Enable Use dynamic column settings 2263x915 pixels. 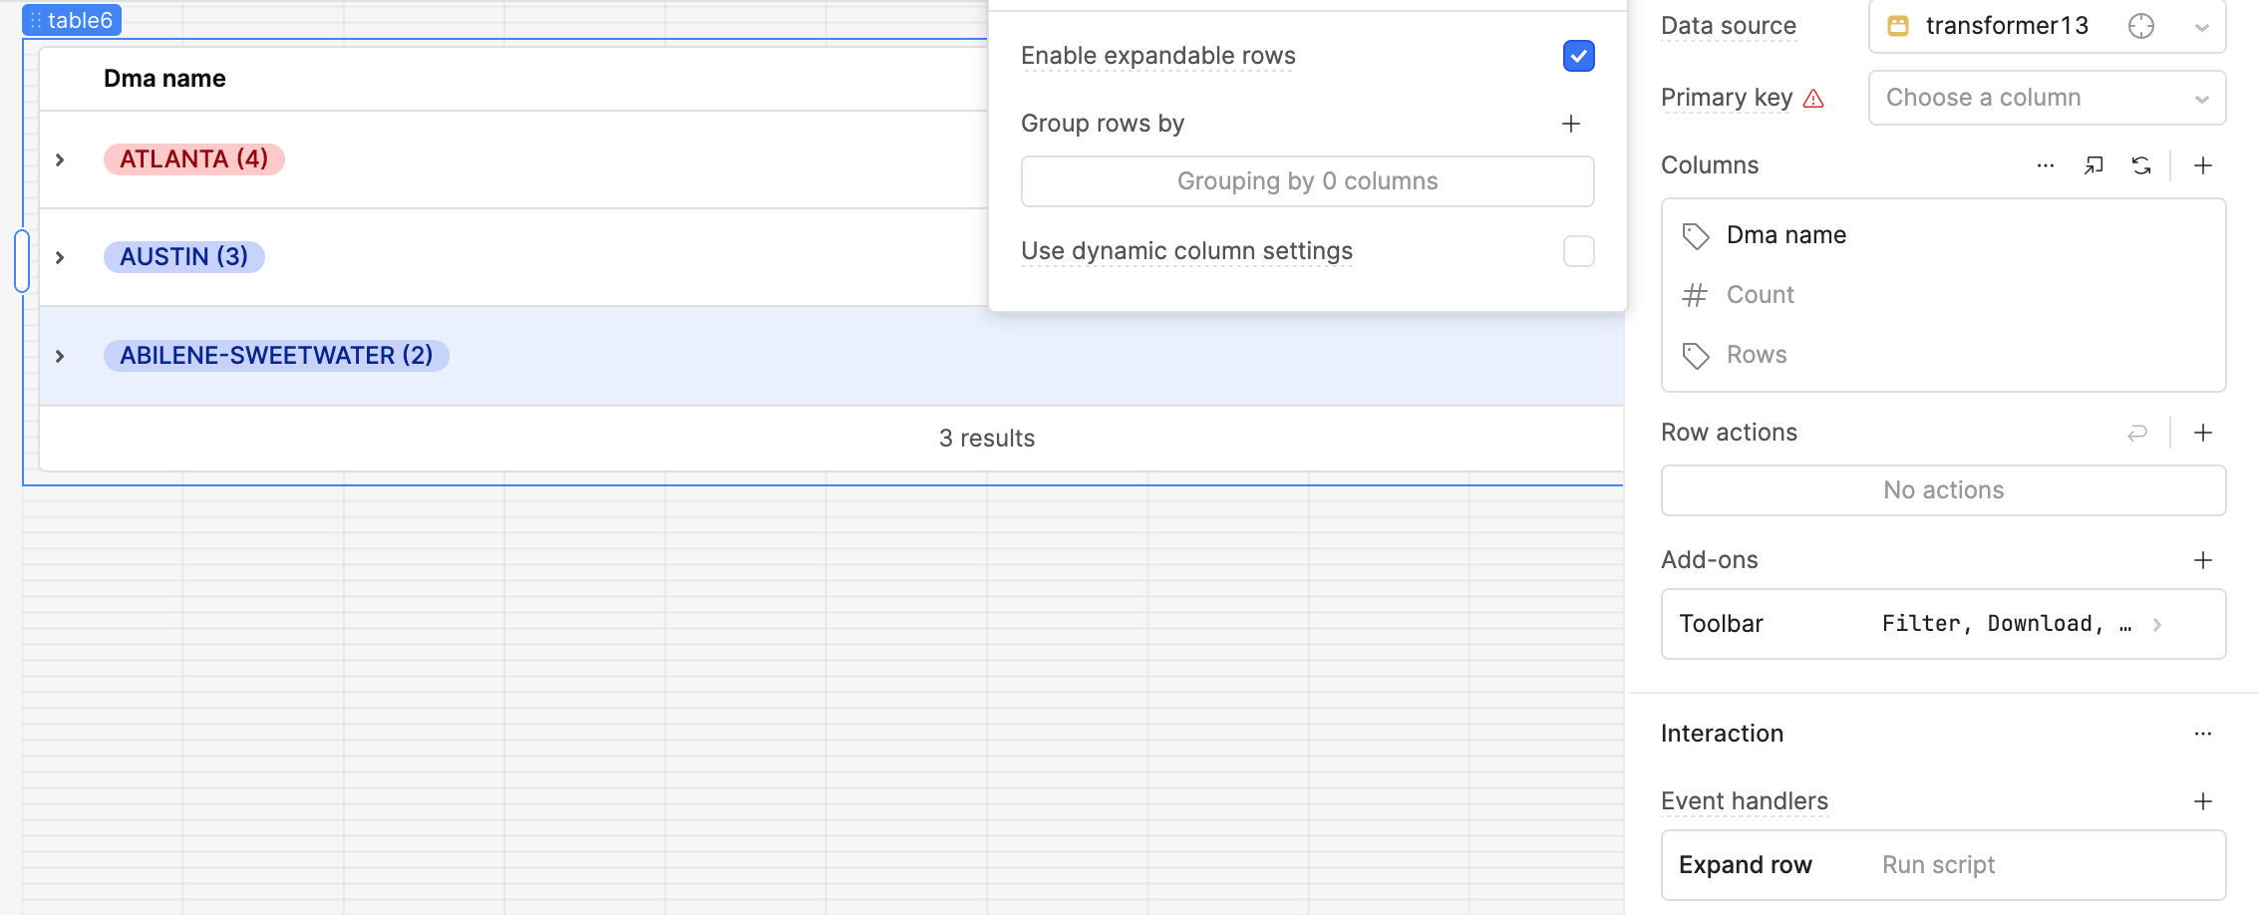pyautogui.click(x=1578, y=251)
